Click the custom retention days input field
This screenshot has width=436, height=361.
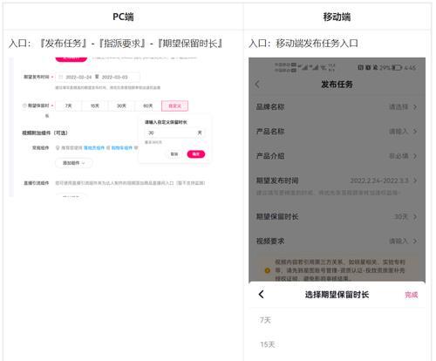(x=174, y=133)
